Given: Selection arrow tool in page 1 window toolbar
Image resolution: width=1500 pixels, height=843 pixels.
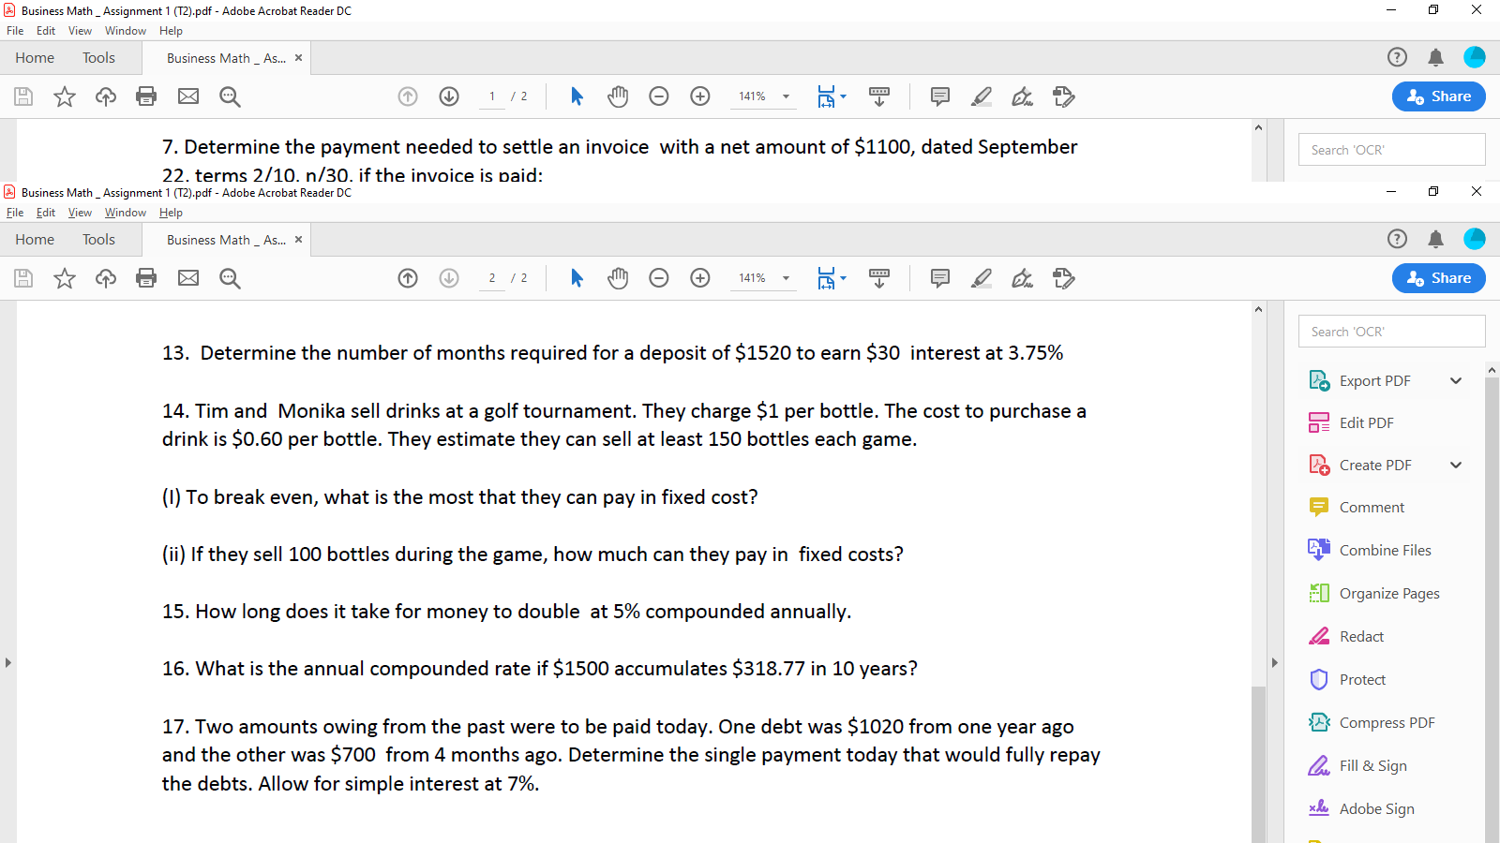Looking at the screenshot, I should [x=577, y=96].
